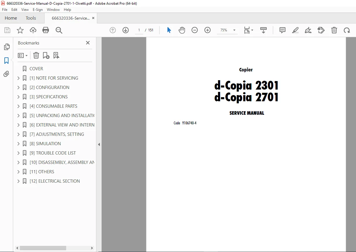The width and height of the screenshot is (356, 252).
Task: Expand [2] CONFIGURATION bookmark
Action: click(18, 88)
